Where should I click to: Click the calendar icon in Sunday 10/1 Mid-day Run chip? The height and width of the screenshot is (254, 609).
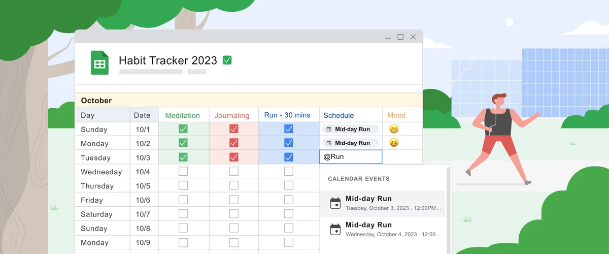329,129
